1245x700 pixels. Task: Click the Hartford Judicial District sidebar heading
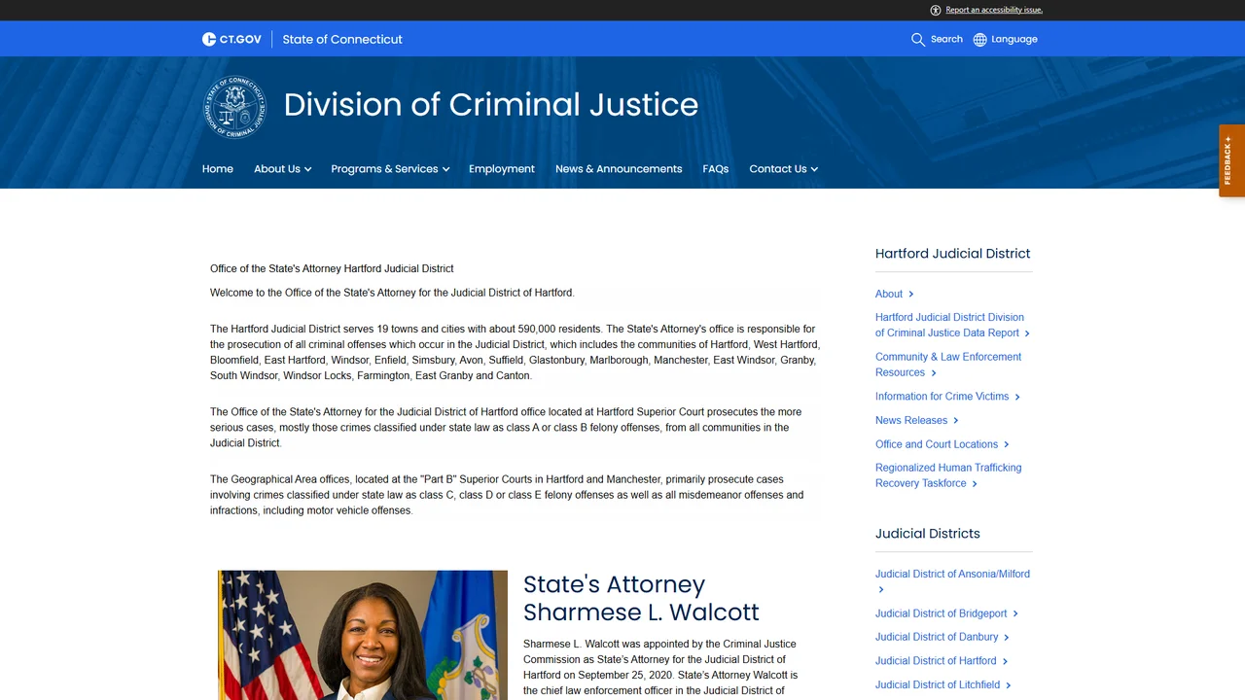tap(952, 254)
